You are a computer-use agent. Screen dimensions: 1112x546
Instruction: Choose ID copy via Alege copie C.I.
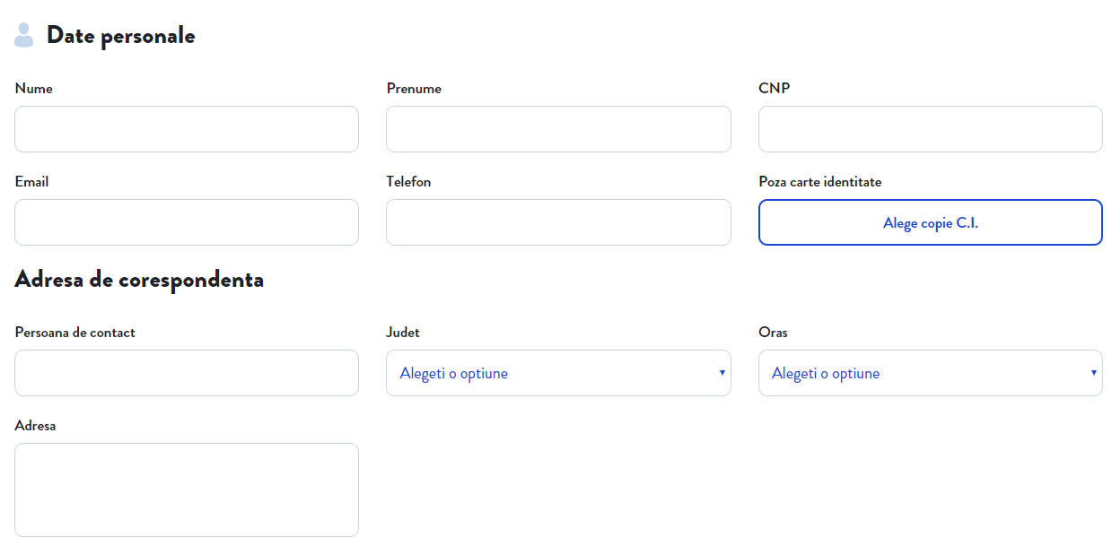931,222
